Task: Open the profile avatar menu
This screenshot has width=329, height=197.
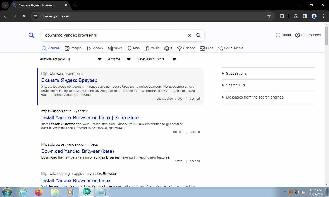Action: pos(314,16)
